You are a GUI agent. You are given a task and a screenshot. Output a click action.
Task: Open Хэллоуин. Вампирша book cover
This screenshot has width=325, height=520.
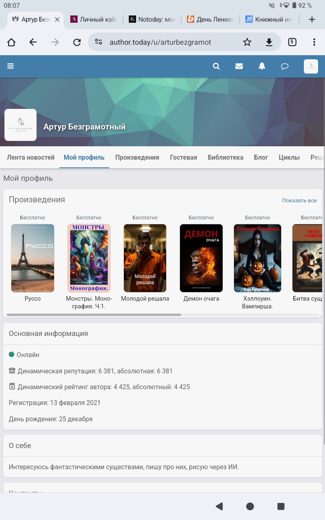click(x=257, y=258)
